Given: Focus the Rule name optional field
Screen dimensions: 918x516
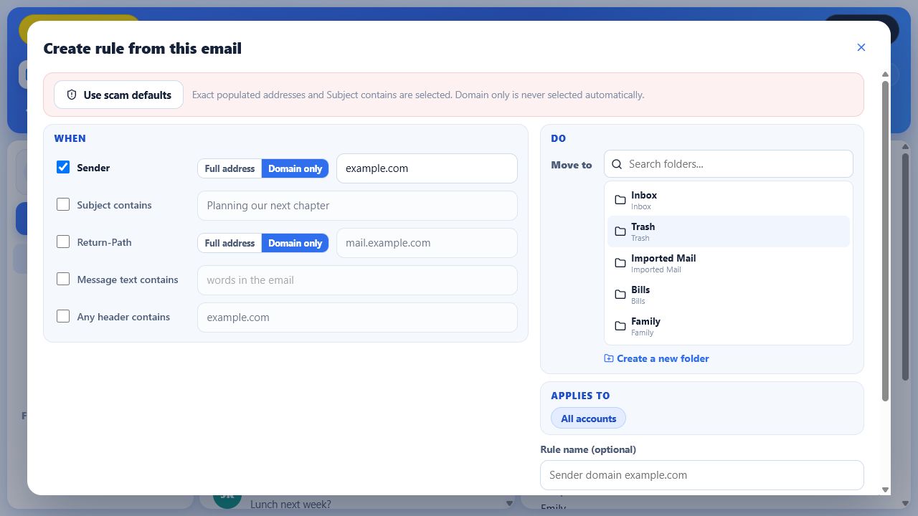Looking at the screenshot, I should pyautogui.click(x=701, y=475).
